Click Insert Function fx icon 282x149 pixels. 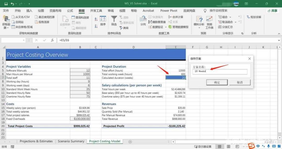(52, 40)
